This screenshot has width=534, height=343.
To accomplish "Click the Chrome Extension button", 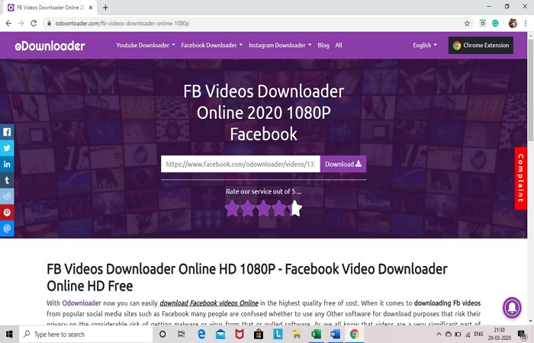I will click(481, 45).
